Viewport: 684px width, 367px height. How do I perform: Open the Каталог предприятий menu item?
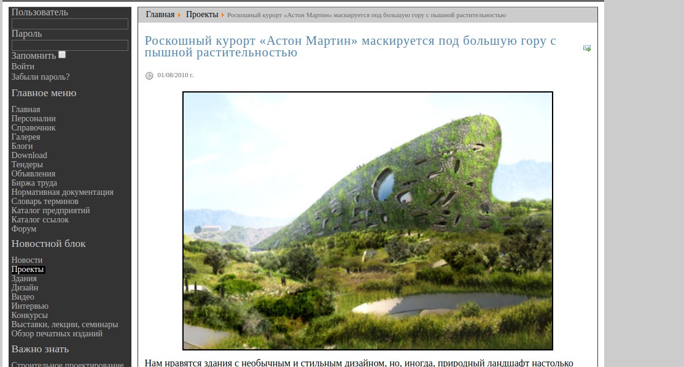coord(50,210)
